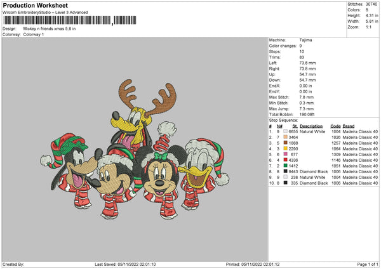Click the Stitches value '30740'
381x269 pixels.
coord(371,4)
